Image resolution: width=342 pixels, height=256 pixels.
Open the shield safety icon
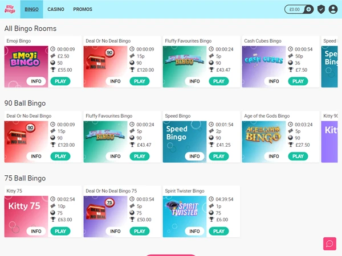pyautogui.click(x=321, y=9)
